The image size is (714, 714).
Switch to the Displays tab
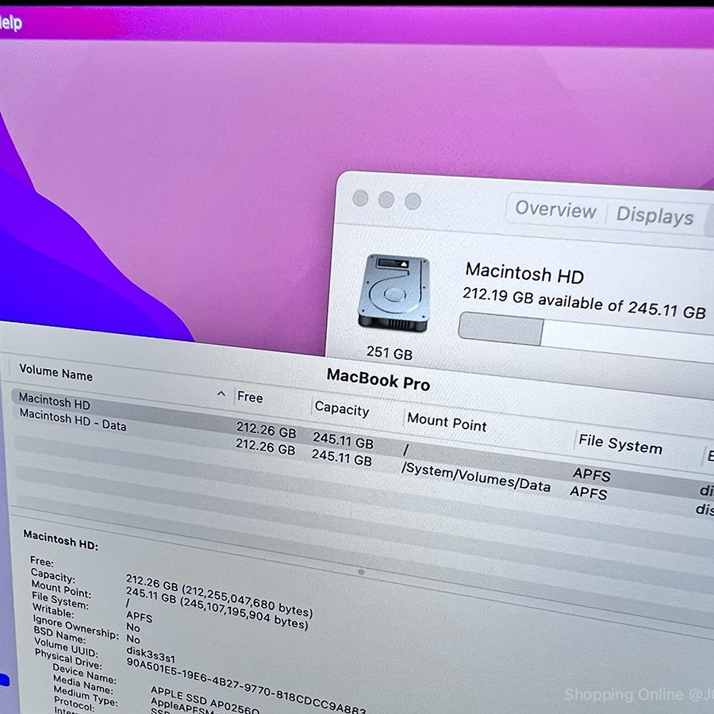[x=654, y=215]
